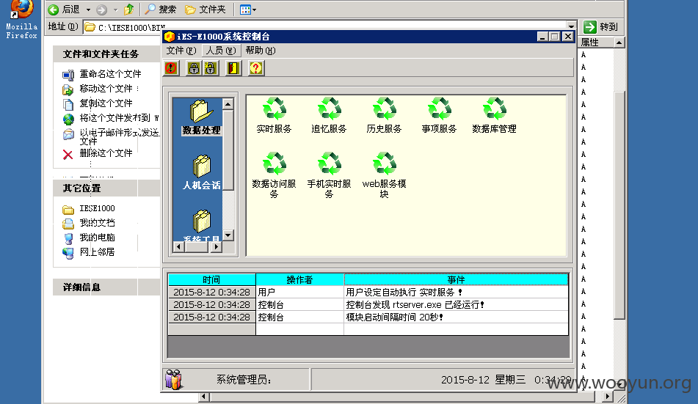Click 以电子邮件形式发送文件 link

(120, 136)
